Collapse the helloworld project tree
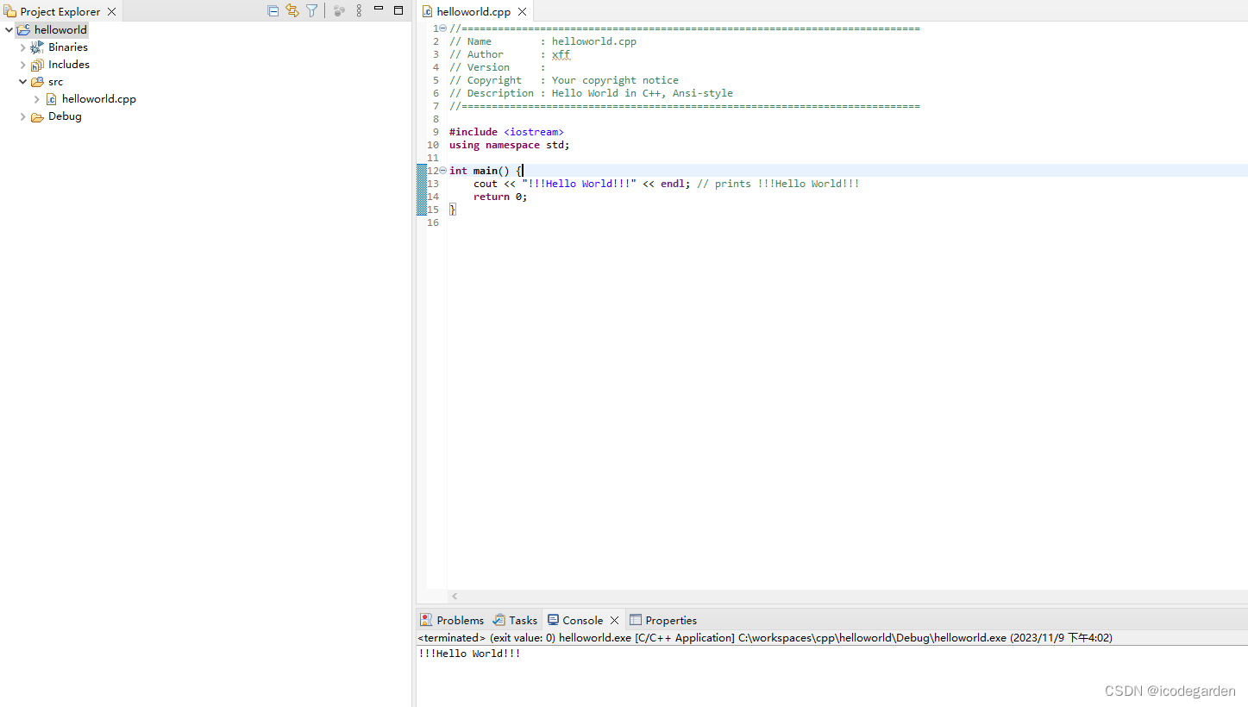This screenshot has height=707, width=1248. 9,29
